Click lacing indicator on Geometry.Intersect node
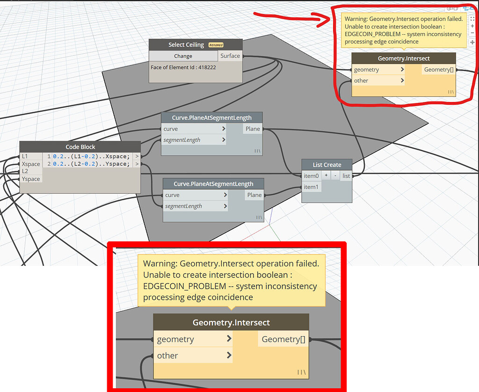 [x=450, y=92]
